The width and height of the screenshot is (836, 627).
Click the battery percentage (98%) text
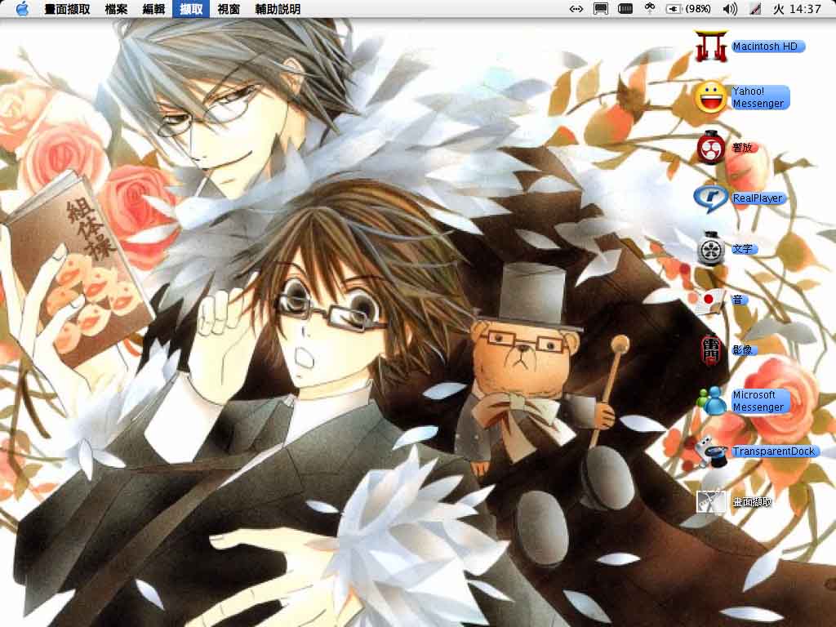[697, 9]
